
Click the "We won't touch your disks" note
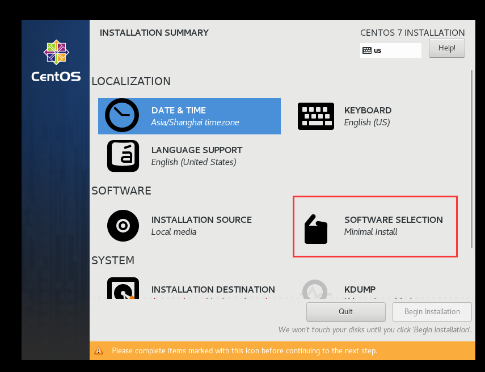coord(375,330)
